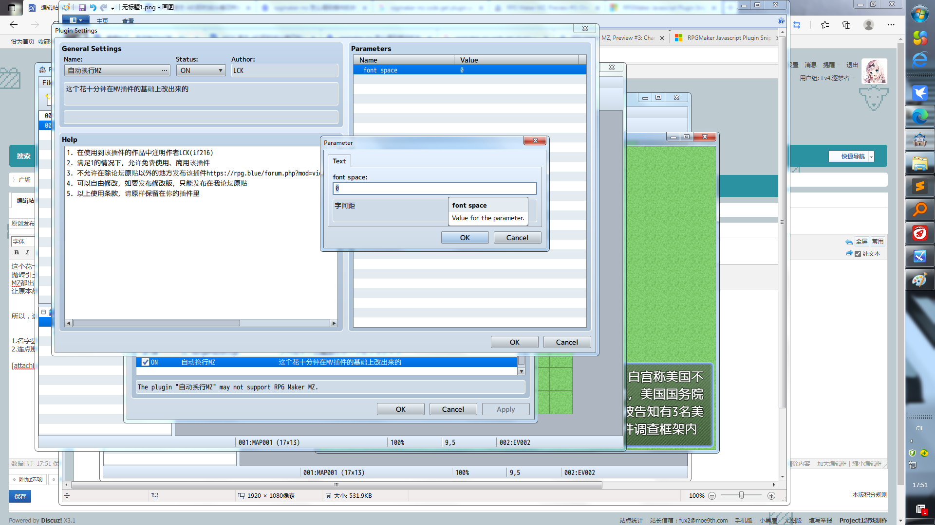
Task: Click the Paint zoom slider handle
Action: click(x=741, y=495)
